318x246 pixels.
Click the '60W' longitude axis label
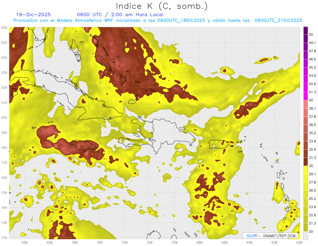click(x=299, y=242)
